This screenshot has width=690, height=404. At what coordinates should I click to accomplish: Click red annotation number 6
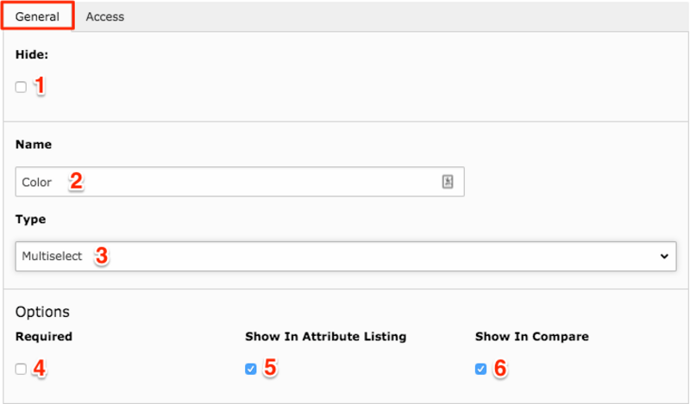point(500,368)
